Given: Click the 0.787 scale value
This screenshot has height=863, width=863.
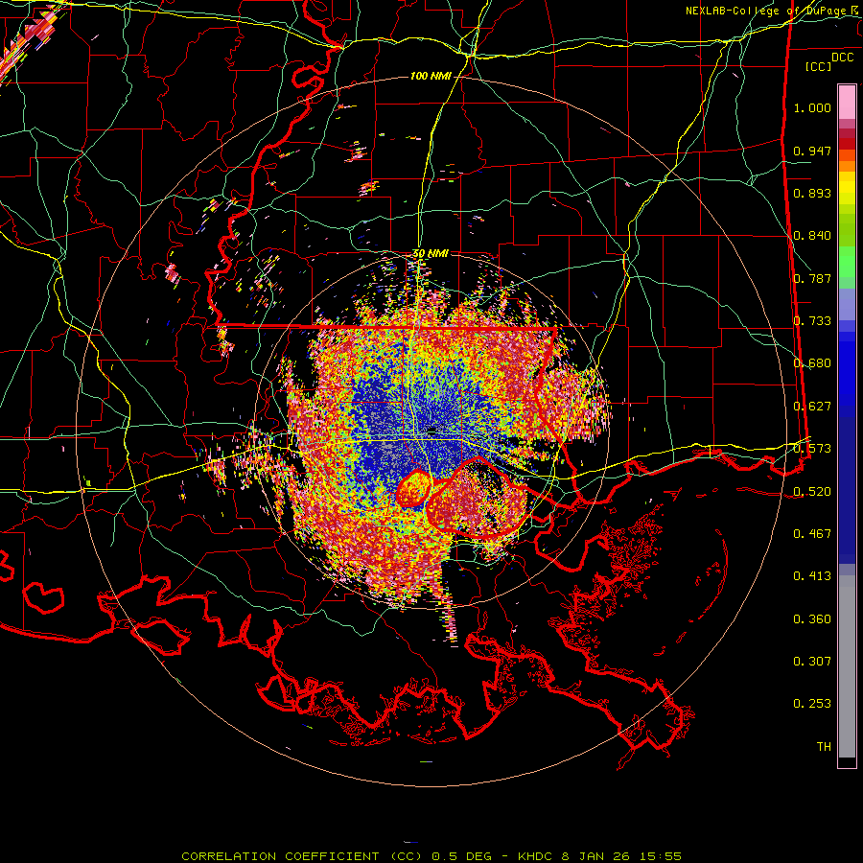Looking at the screenshot, I should [x=812, y=278].
